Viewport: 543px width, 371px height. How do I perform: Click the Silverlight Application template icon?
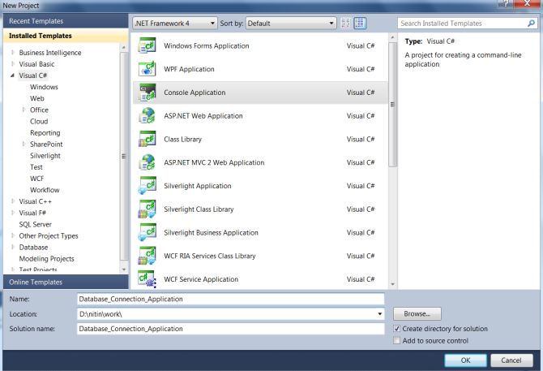pyautogui.click(x=147, y=186)
